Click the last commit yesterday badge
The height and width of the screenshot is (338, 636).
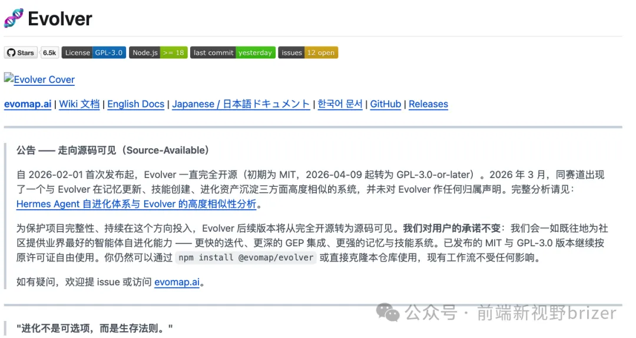tap(233, 53)
